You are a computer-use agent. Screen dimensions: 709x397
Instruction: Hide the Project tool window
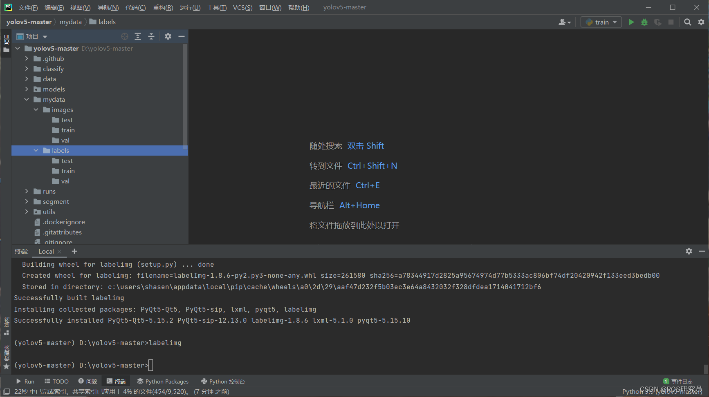coord(182,36)
